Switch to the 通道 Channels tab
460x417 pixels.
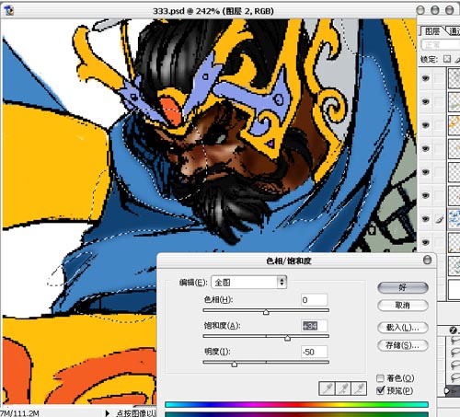(454, 31)
